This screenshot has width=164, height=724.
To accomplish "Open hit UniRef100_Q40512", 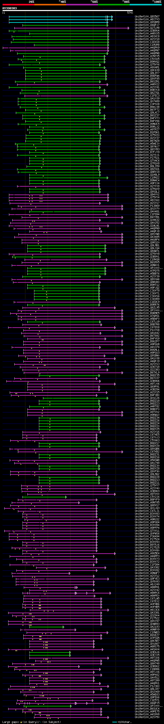I will [x=147, y=678].
